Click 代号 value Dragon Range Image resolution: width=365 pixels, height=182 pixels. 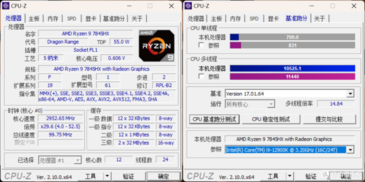63,42
